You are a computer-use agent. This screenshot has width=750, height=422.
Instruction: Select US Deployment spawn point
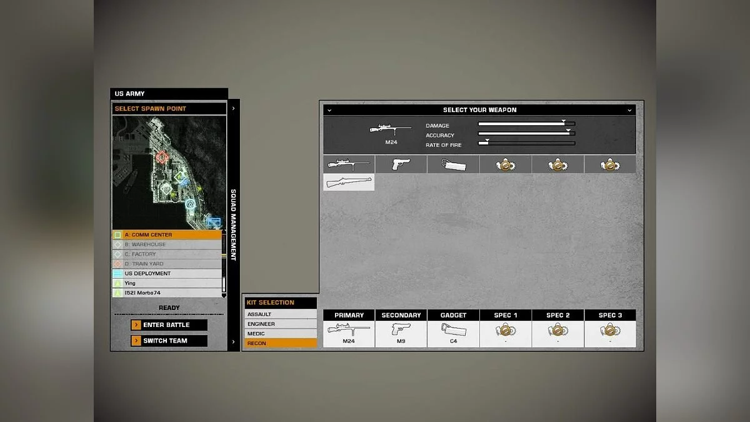pyautogui.click(x=167, y=274)
